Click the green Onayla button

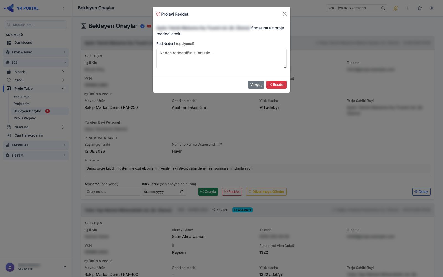click(208, 192)
